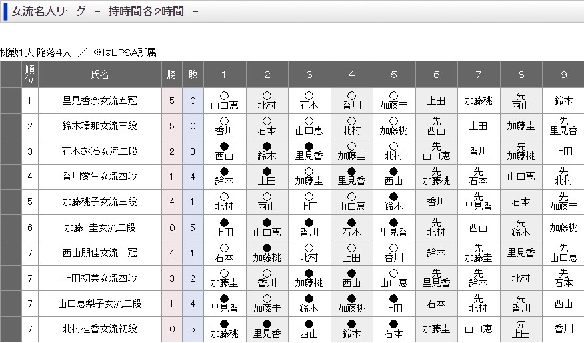Screen dimensions: 584x343
Task: Click 里見香奈's round 1 win over 山口恵
Action: (x=225, y=101)
